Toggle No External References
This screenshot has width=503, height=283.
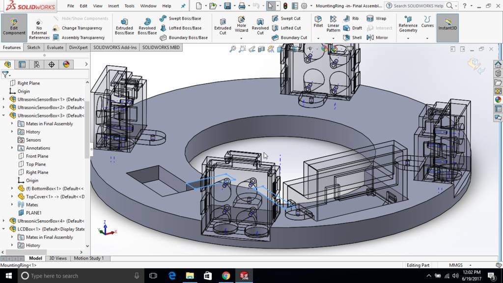click(39, 29)
